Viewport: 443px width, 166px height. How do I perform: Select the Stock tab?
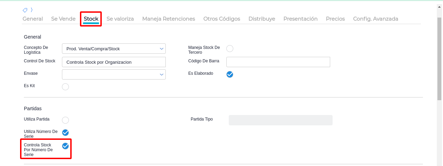91,19
